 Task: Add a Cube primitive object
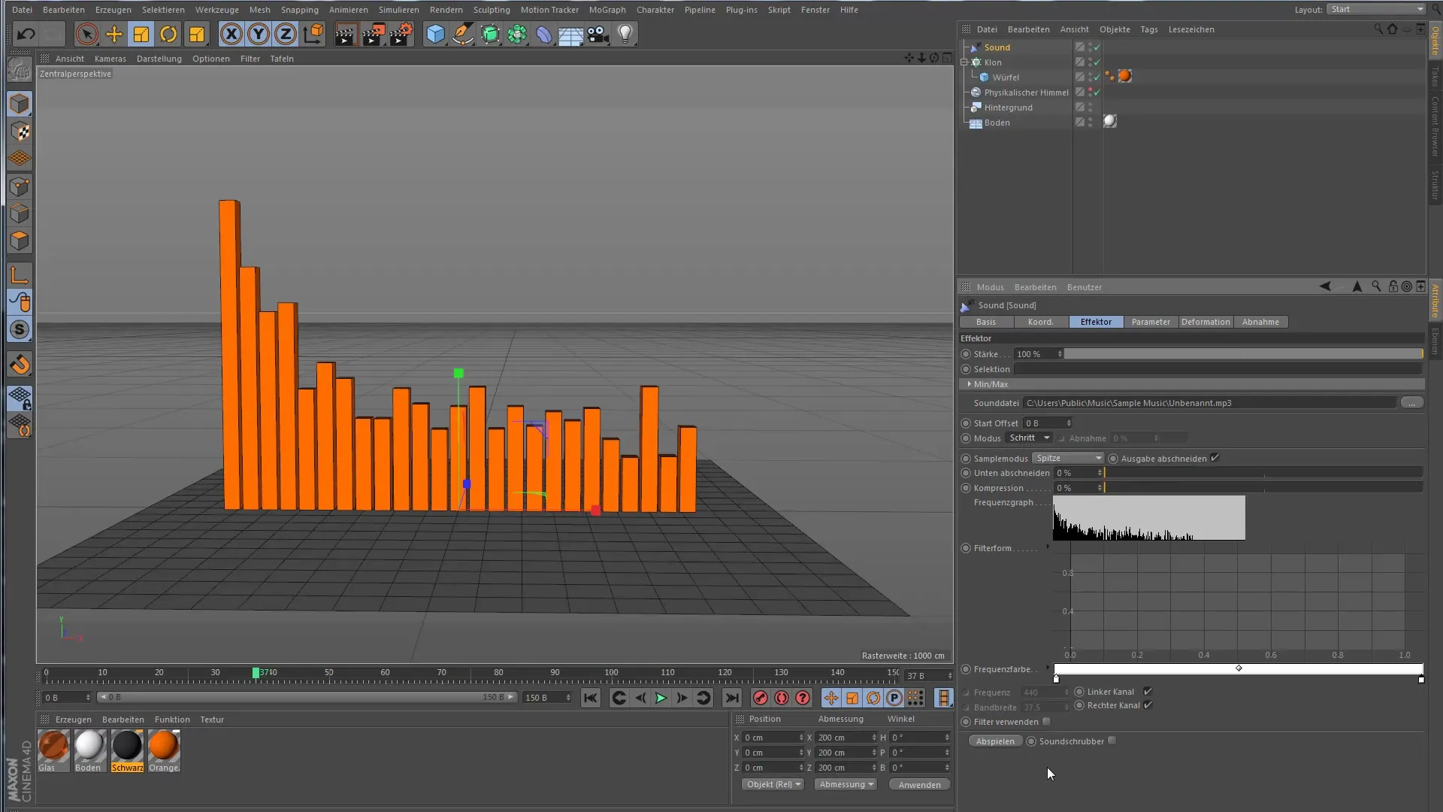(x=435, y=34)
